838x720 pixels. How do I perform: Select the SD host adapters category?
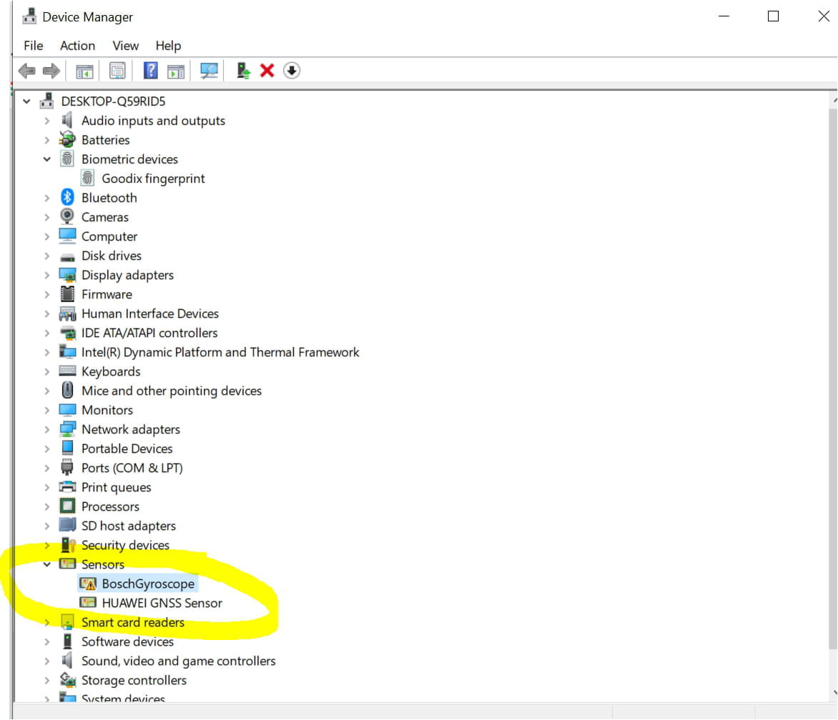[x=129, y=526]
